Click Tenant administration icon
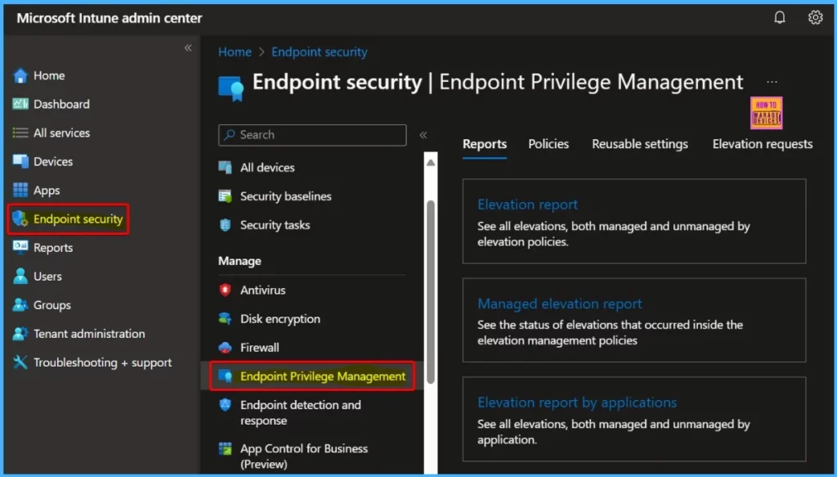The image size is (837, 477). [x=20, y=334]
